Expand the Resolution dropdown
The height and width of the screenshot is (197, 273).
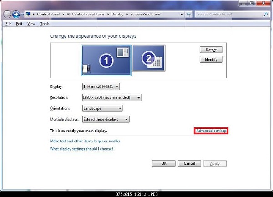111,97
